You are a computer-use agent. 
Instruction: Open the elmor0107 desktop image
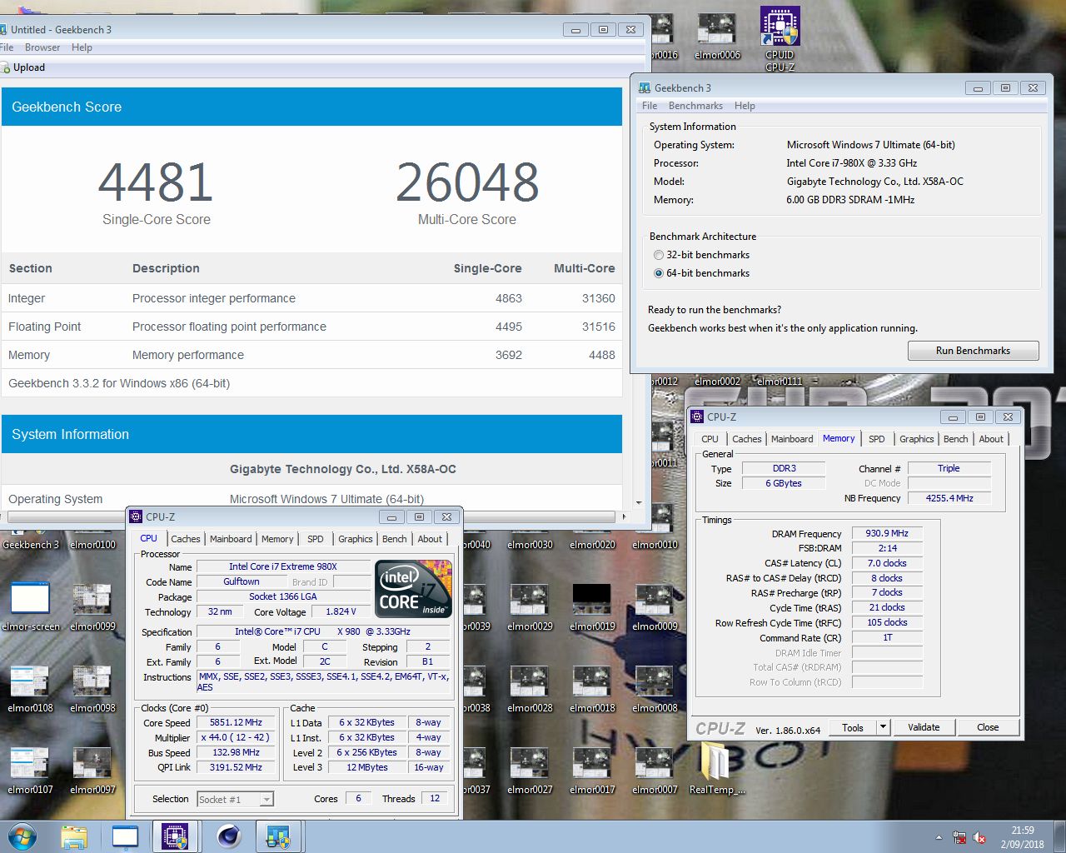30,770
